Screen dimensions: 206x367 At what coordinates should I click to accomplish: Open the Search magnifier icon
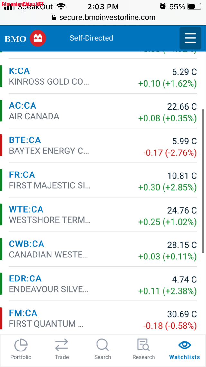tap(103, 345)
